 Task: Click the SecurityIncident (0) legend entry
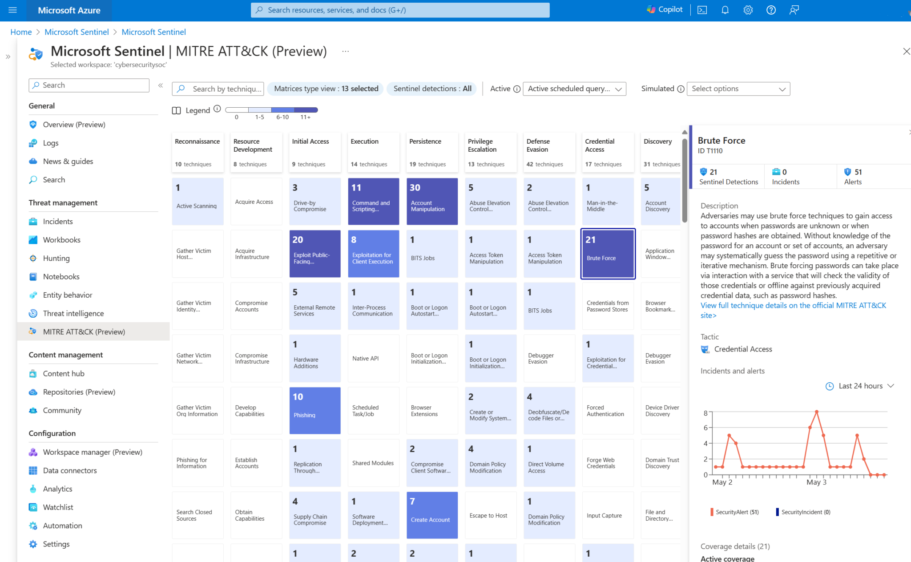803,512
